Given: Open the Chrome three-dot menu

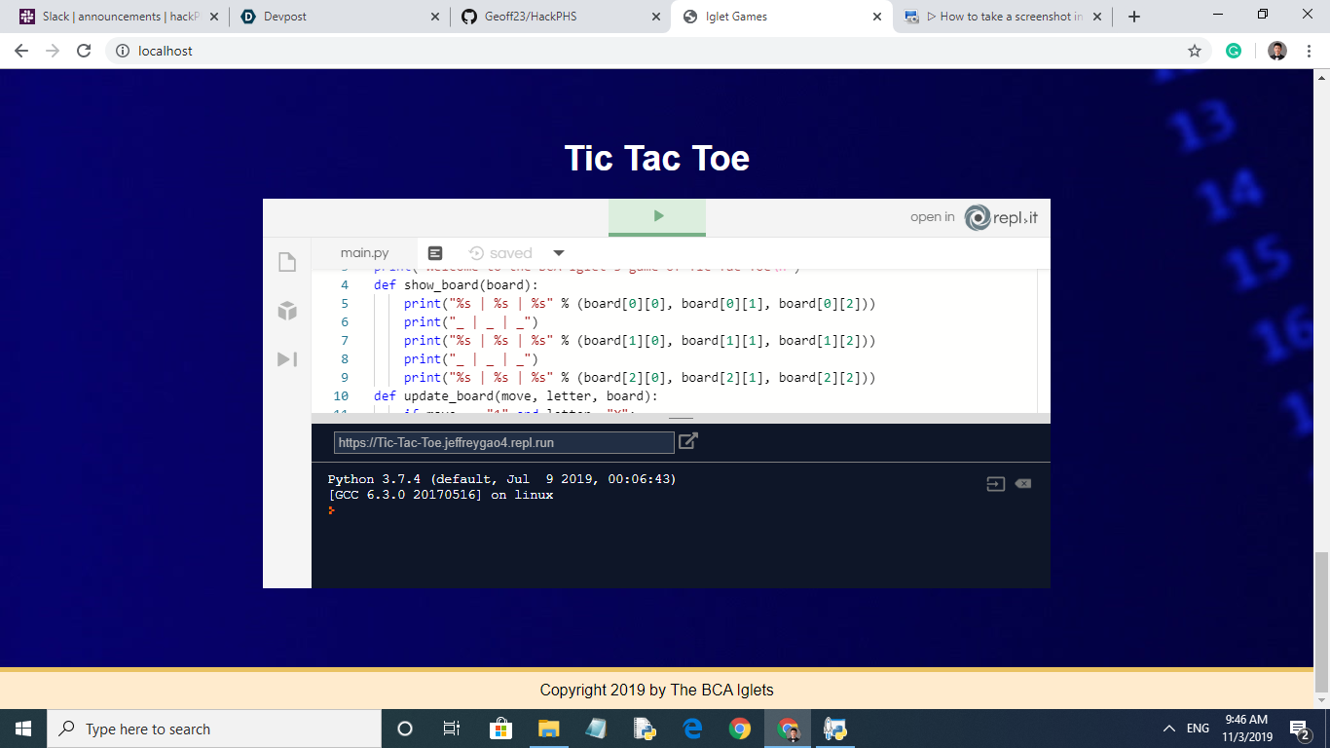Looking at the screenshot, I should (1309, 51).
